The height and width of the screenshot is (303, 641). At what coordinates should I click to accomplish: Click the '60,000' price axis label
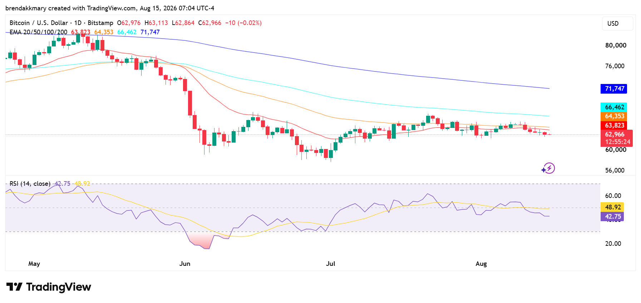[616, 150]
